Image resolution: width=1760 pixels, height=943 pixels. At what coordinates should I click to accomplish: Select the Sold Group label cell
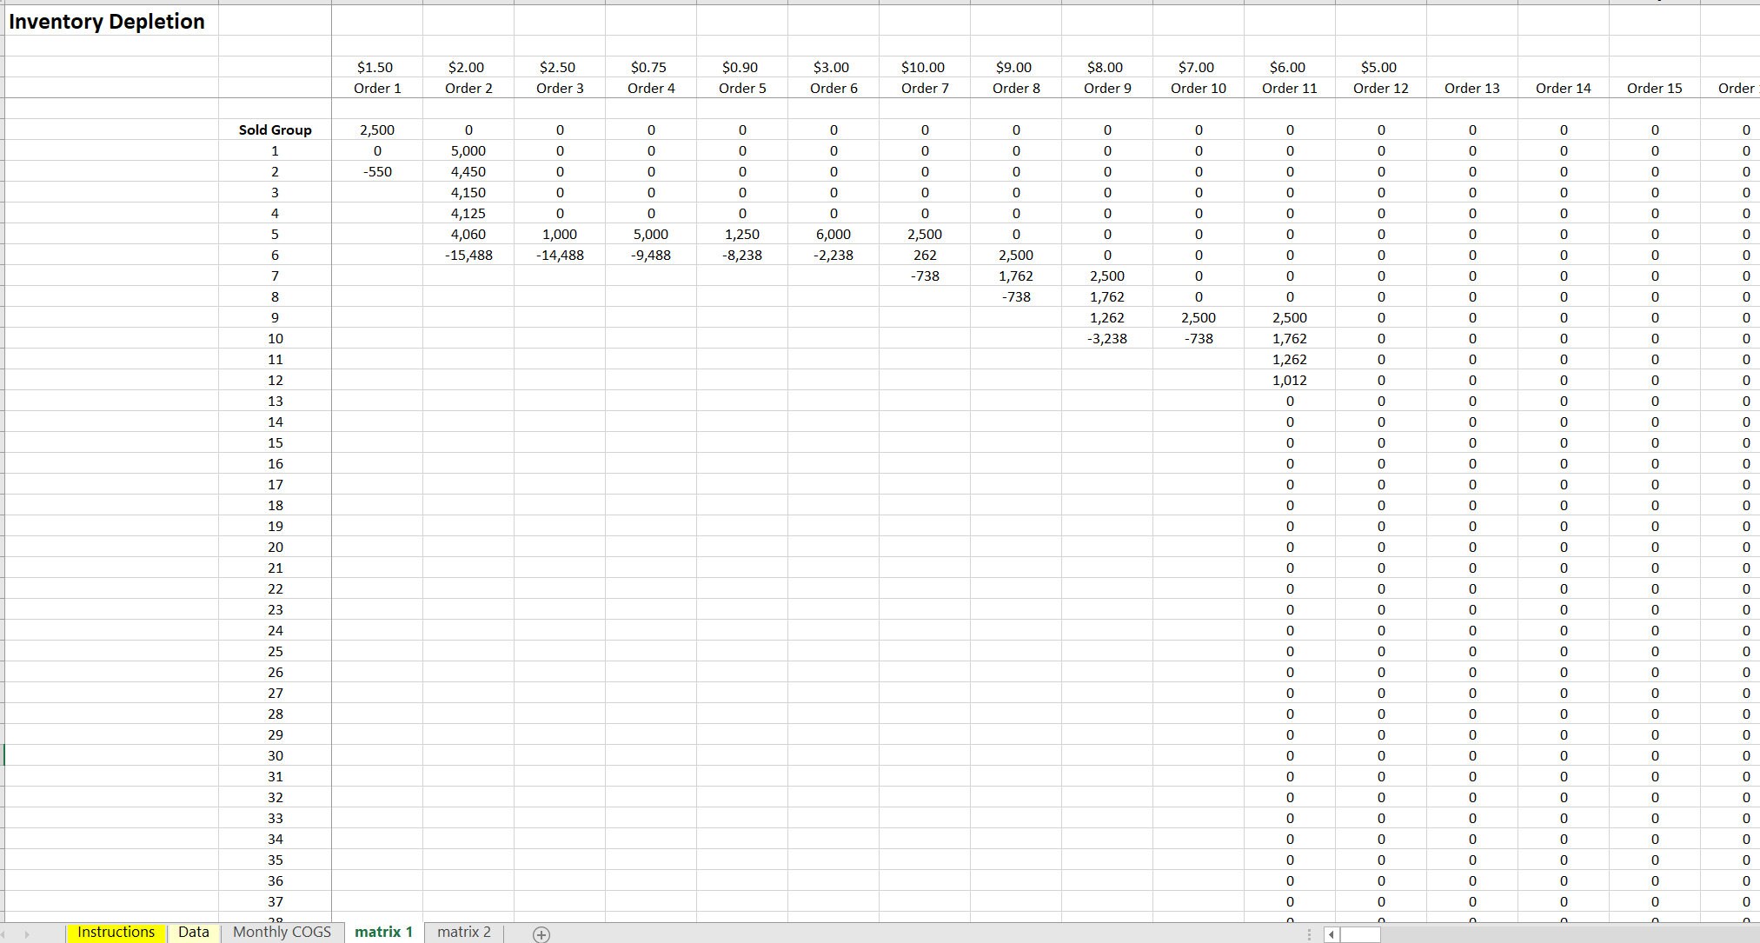tap(275, 129)
